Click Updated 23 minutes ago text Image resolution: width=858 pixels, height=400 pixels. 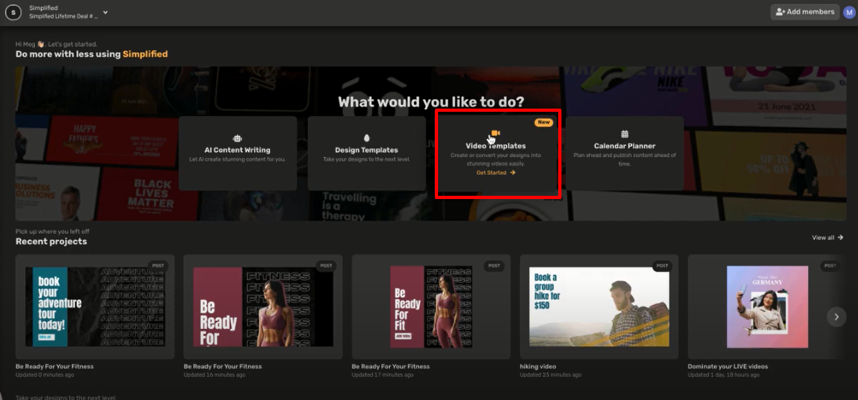click(x=550, y=375)
